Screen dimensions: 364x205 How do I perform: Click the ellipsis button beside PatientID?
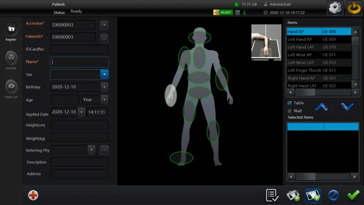(x=104, y=38)
